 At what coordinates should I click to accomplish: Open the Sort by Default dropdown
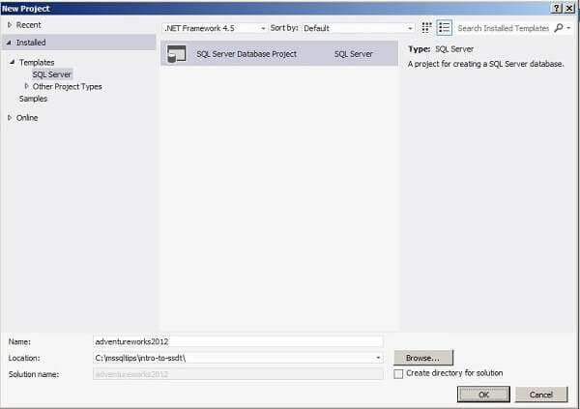point(358,28)
